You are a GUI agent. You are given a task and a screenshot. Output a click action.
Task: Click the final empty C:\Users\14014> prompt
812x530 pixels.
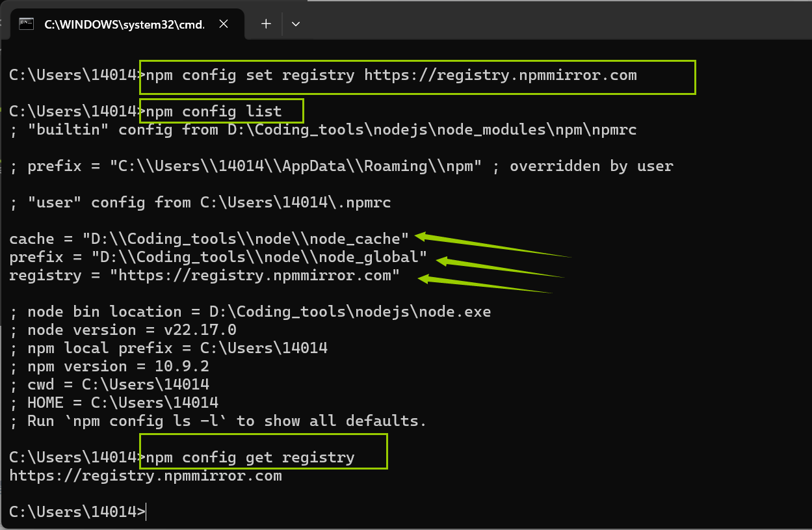tap(77, 512)
